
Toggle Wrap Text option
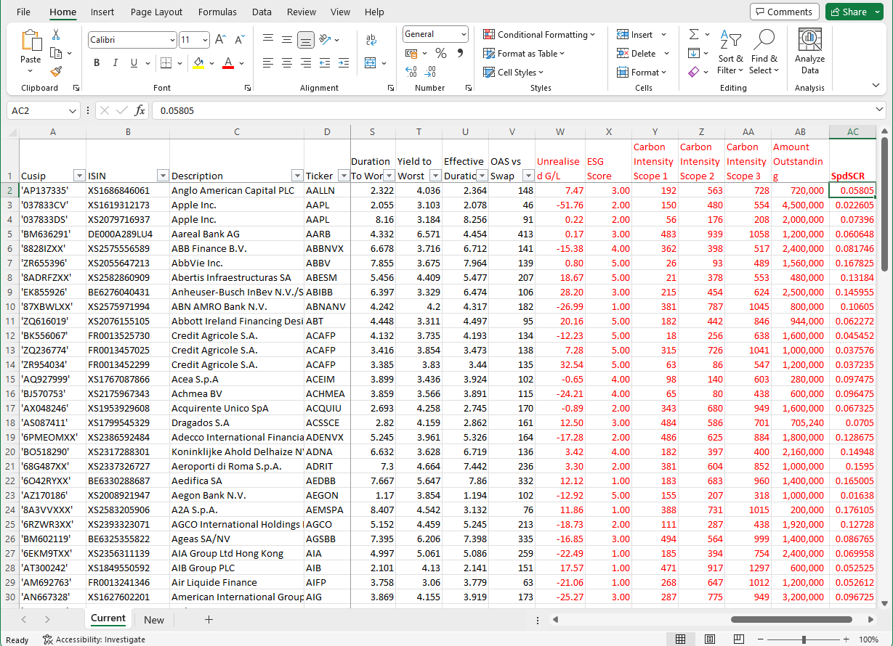coord(371,40)
